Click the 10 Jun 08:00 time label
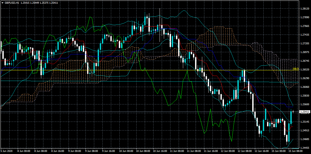311x154 pixels. (x=143, y=151)
